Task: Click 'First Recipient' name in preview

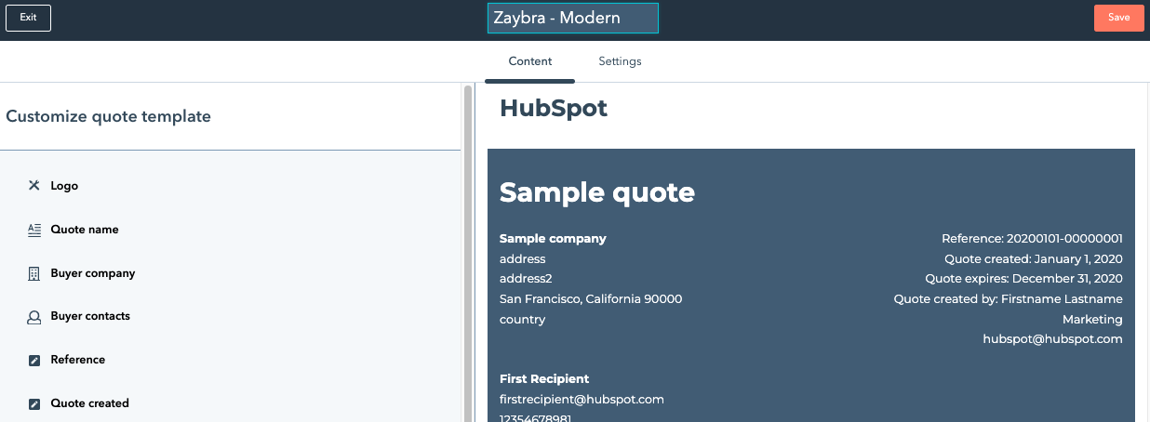Action: (x=544, y=379)
